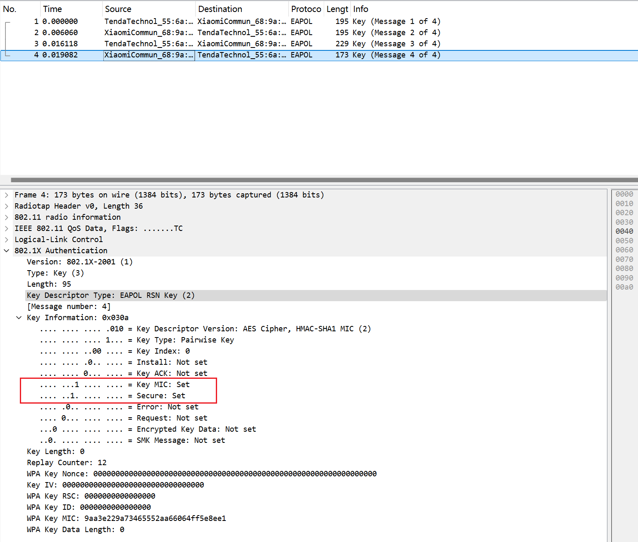
Task: Select the SMK Message: Not set row
Action: 133,440
